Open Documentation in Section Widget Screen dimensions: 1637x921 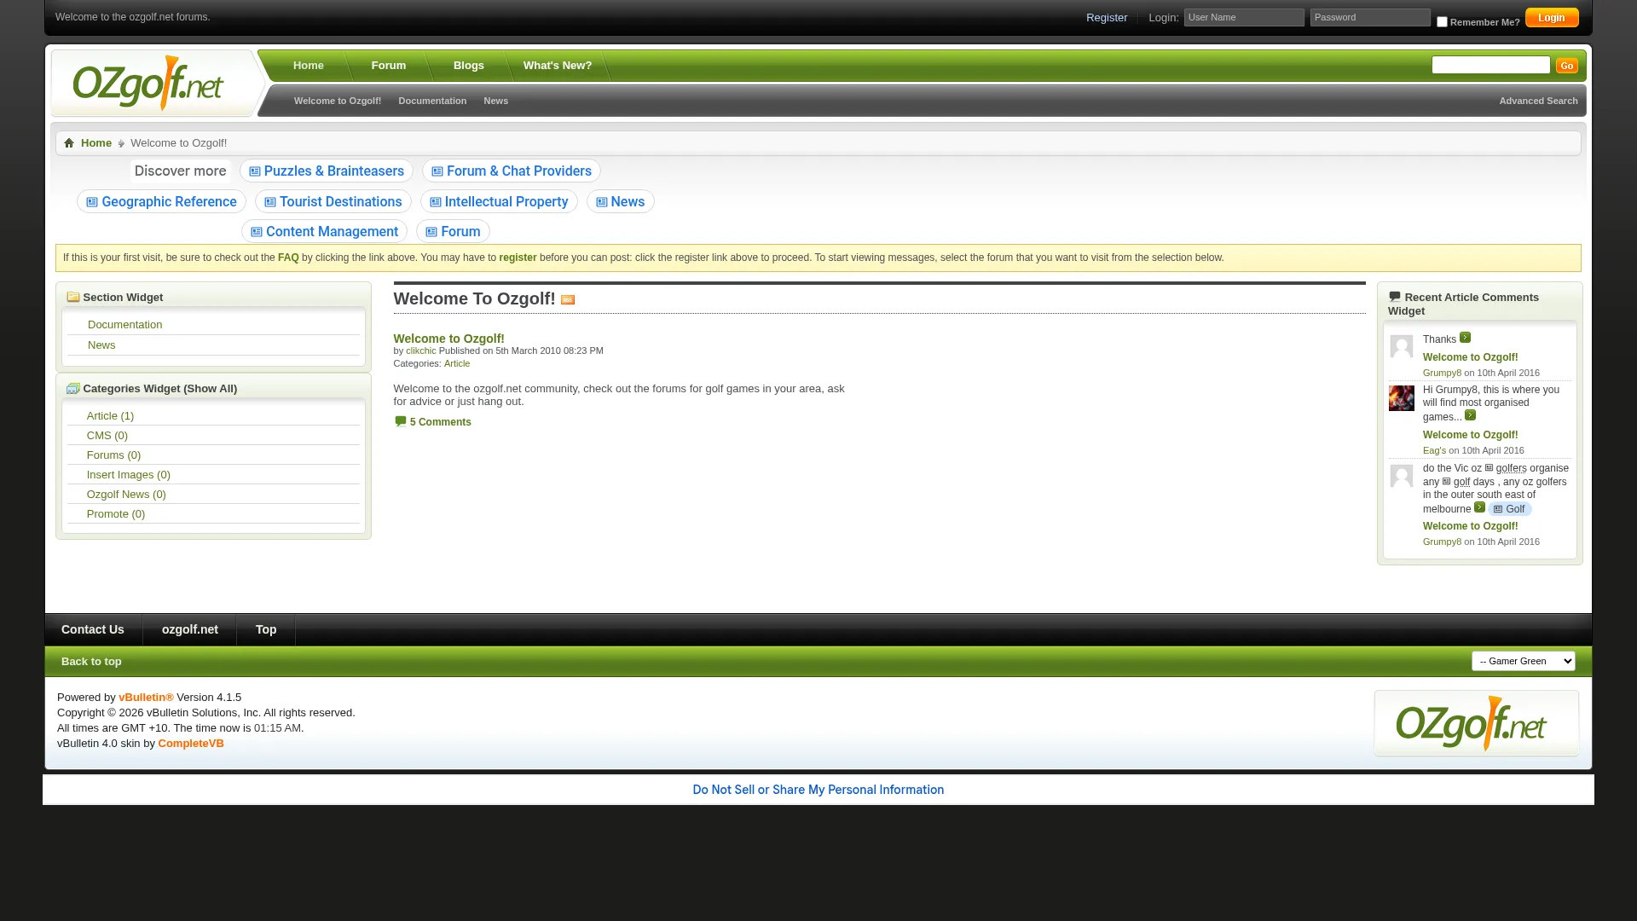click(124, 325)
